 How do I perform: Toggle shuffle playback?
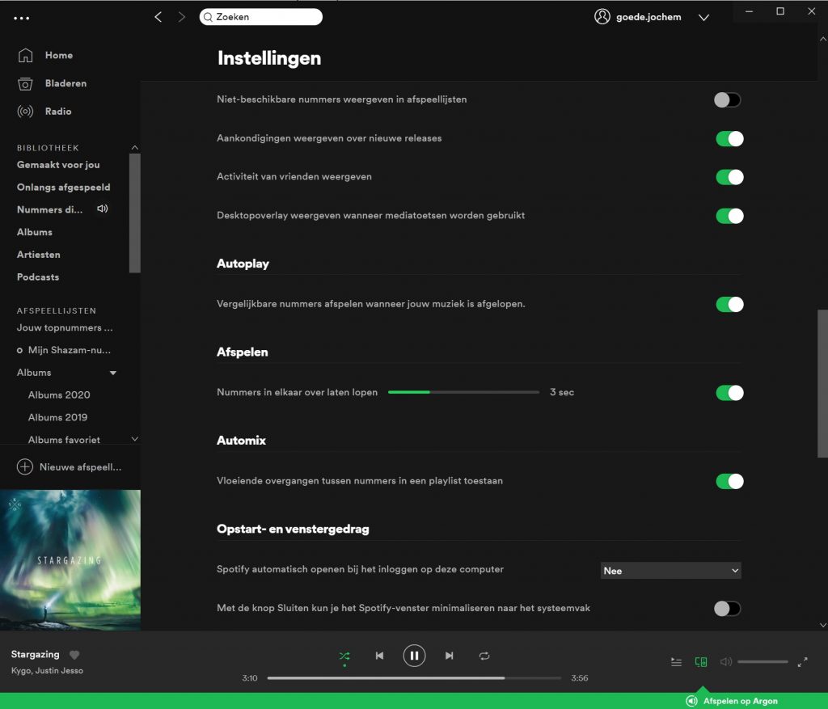[x=344, y=656]
